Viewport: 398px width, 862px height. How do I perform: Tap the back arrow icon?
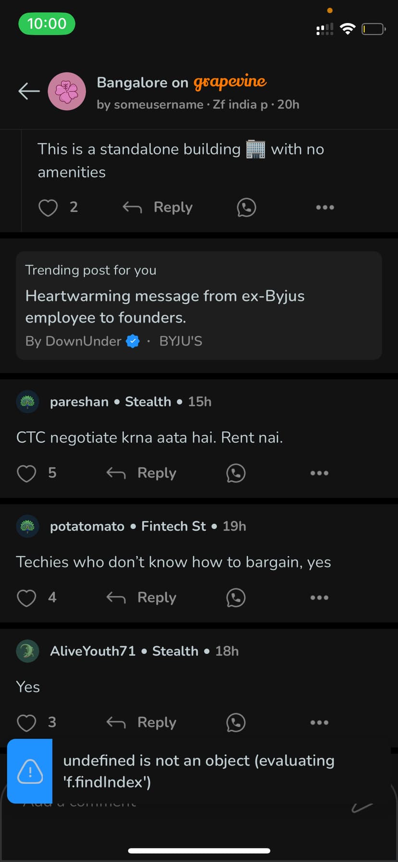click(x=29, y=91)
